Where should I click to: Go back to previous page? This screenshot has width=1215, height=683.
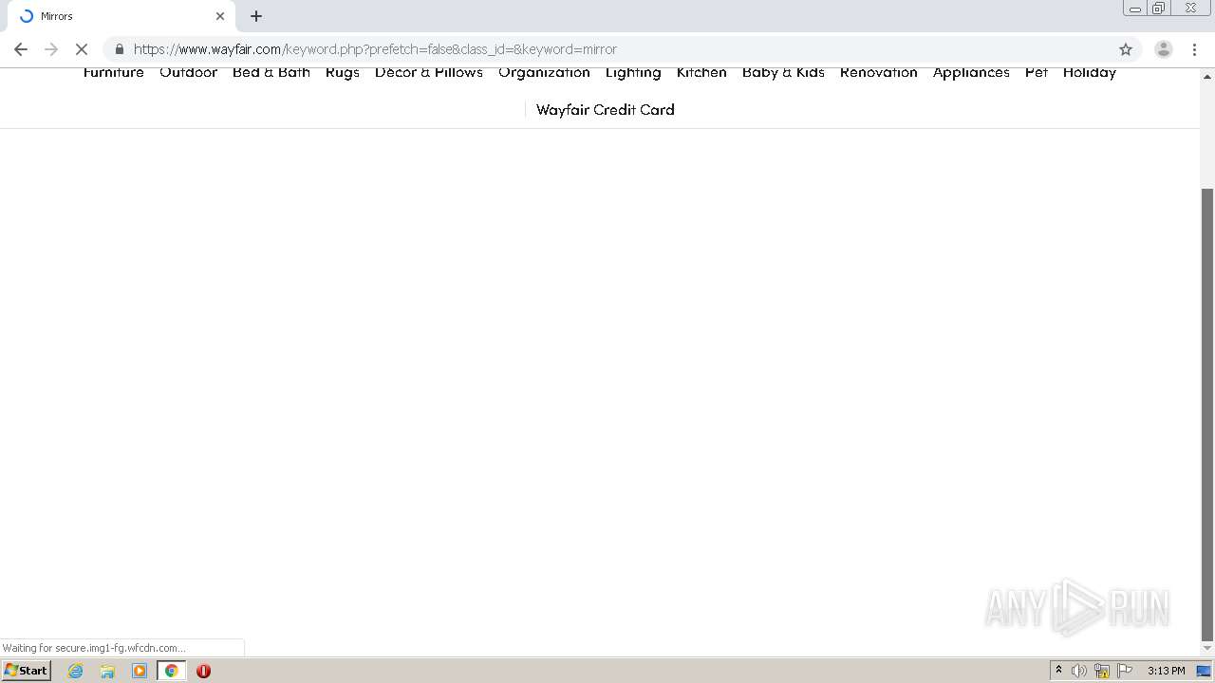tap(21, 49)
